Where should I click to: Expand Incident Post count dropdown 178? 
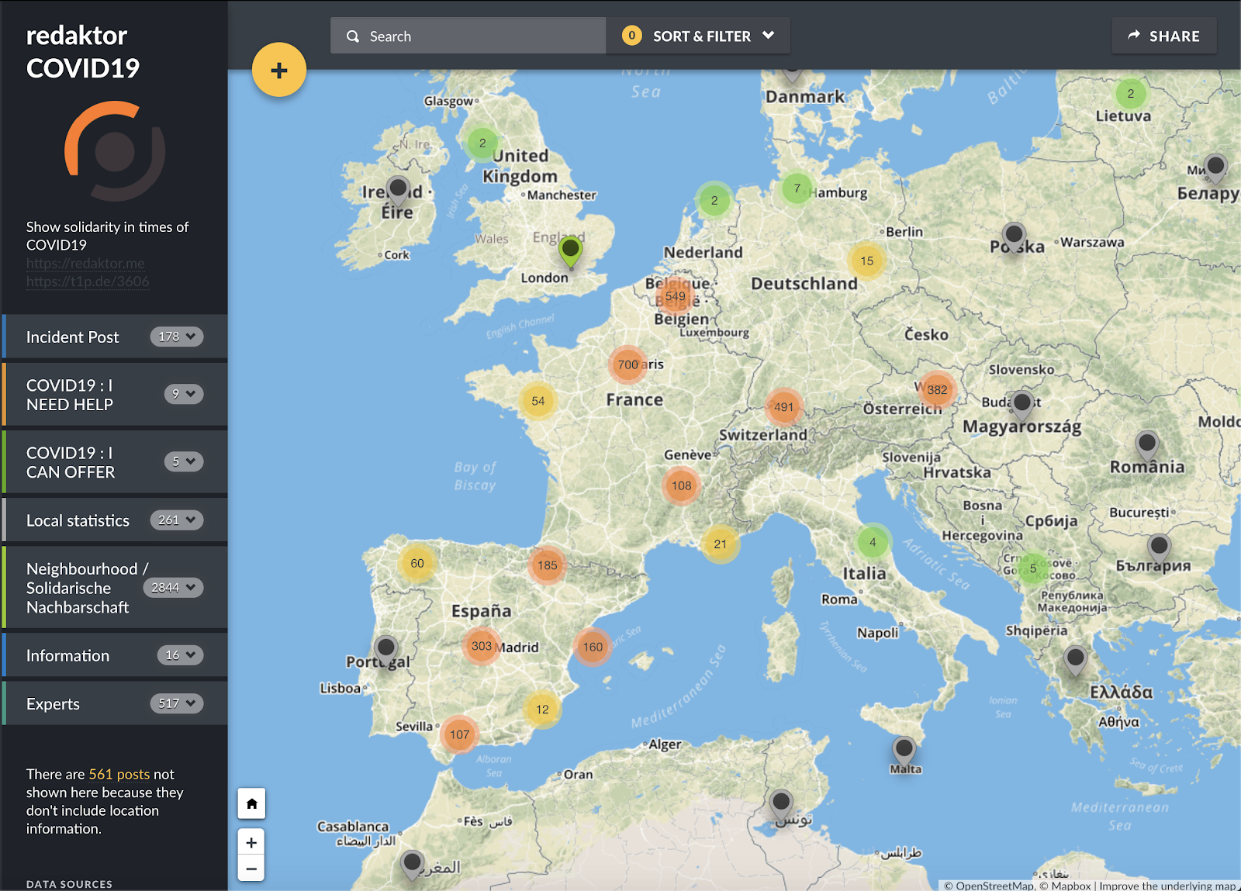point(177,337)
